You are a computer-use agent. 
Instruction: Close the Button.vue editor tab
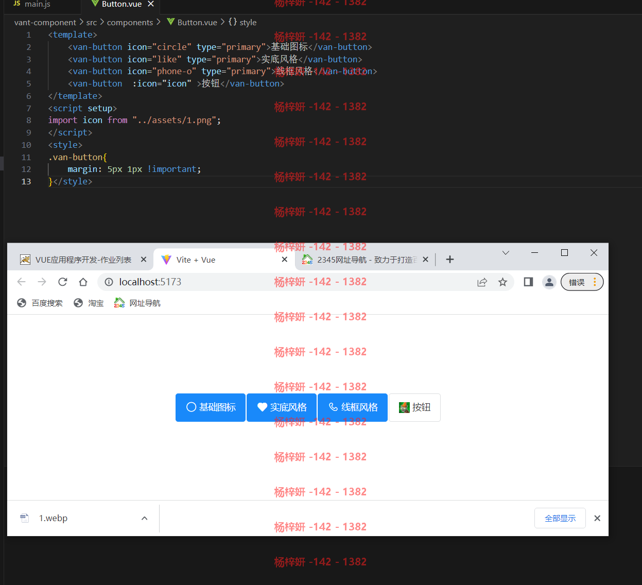pos(151,4)
